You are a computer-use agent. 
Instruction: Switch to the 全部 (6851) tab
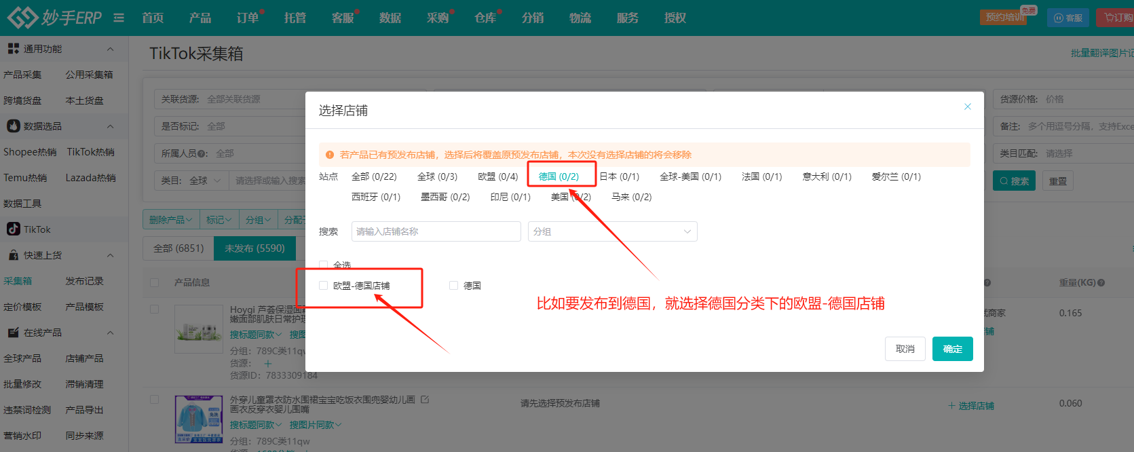click(178, 248)
